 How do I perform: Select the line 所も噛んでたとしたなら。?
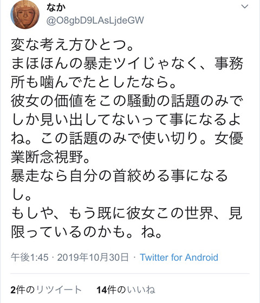(94, 82)
